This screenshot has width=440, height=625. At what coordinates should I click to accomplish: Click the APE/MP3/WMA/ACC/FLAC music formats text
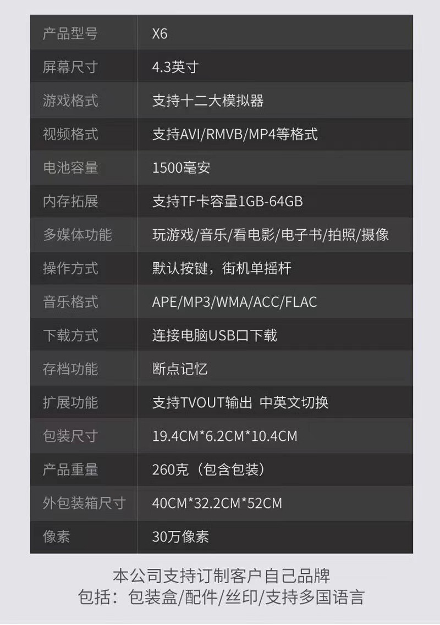(x=234, y=302)
